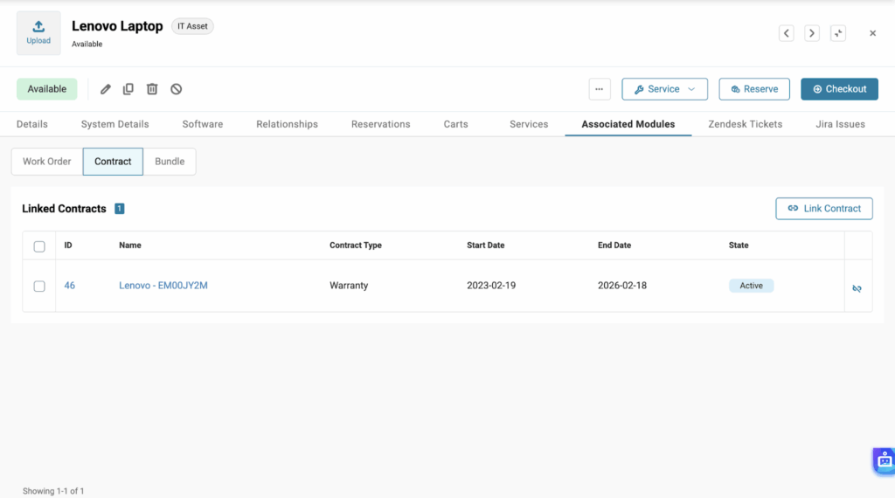
Task: Select the Bundle sub-tab
Action: (170, 162)
